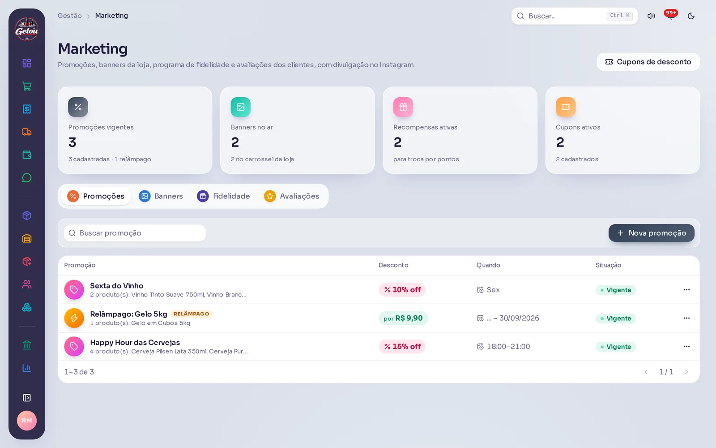This screenshot has height=448, width=716.
Task: Select the Promoções tab
Action: pos(96,196)
